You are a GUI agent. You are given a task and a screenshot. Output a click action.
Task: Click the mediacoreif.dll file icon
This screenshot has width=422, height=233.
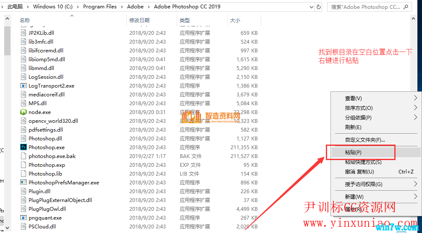click(24, 95)
